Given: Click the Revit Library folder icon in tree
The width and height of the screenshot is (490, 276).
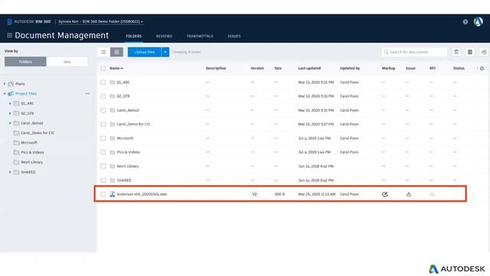Looking at the screenshot, I should pyautogui.click(x=16, y=162).
